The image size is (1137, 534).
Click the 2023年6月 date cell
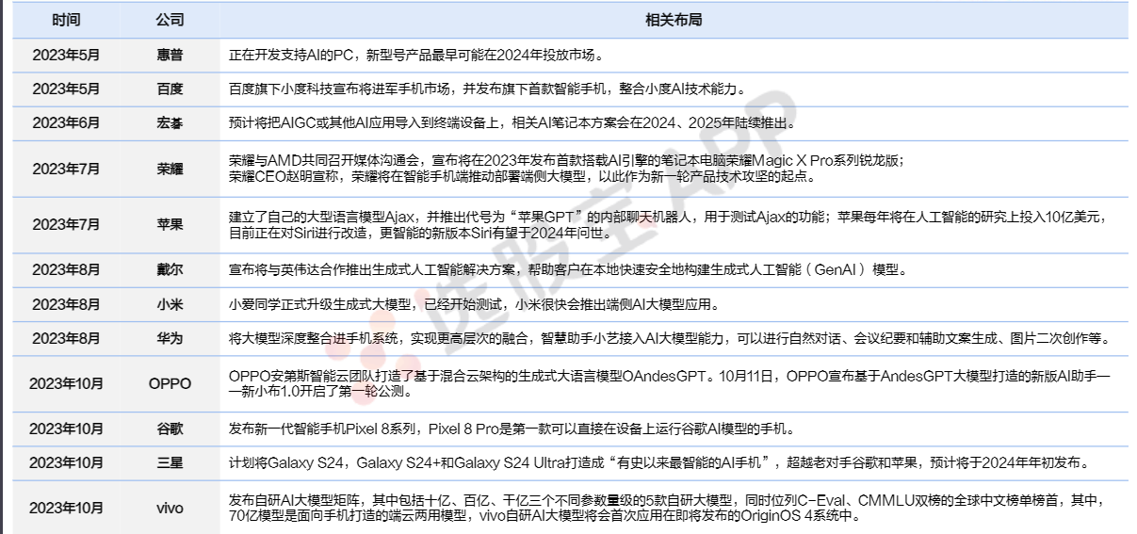click(66, 123)
